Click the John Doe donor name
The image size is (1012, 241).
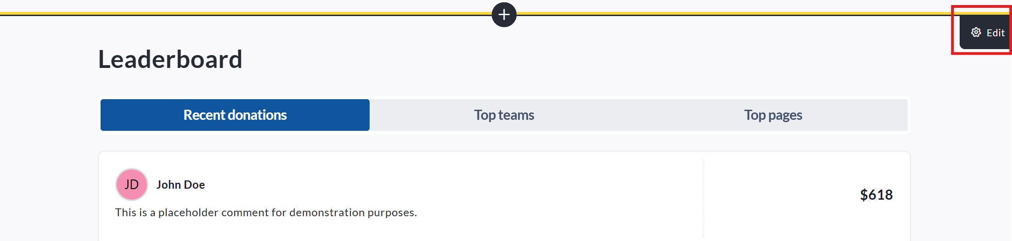point(180,185)
